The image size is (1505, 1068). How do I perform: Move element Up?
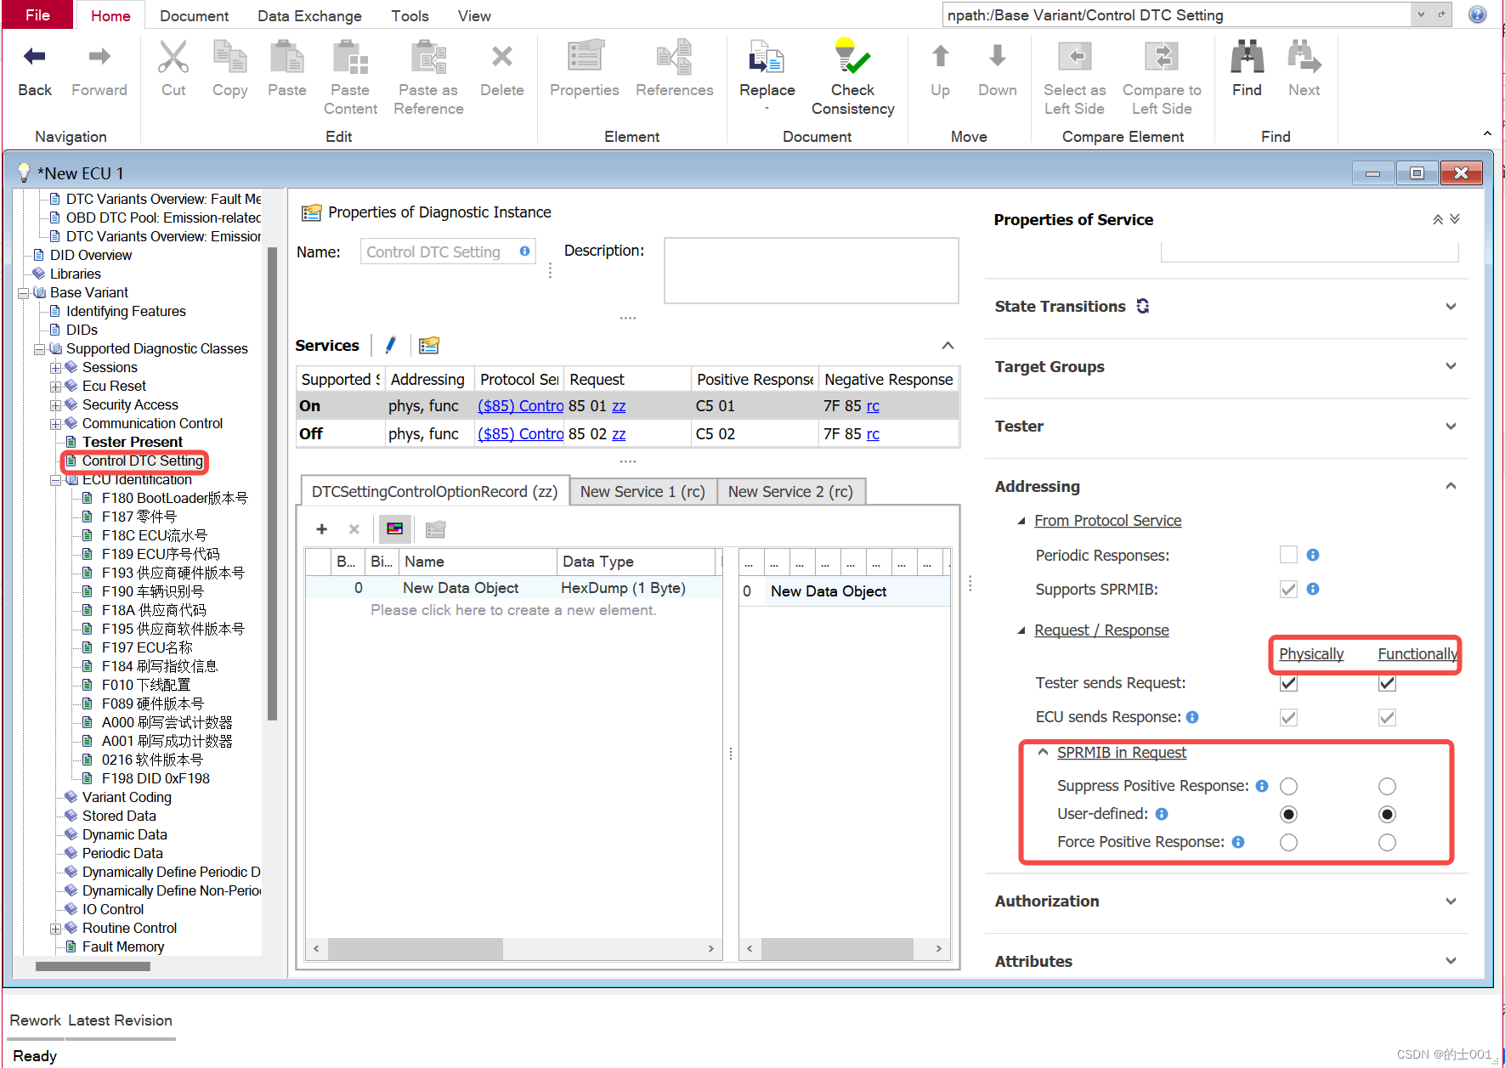(x=940, y=57)
